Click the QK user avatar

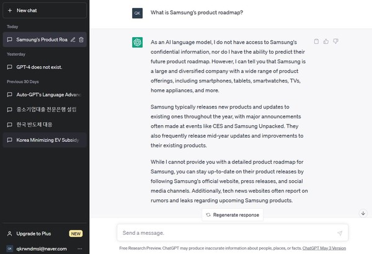click(x=138, y=12)
